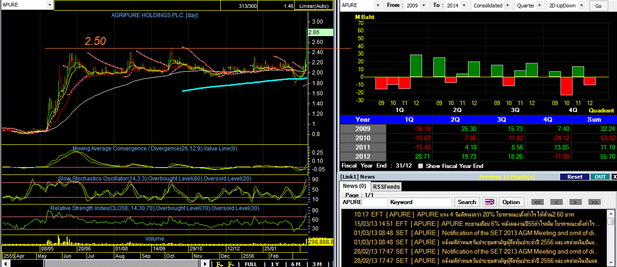Go to next news page (>)
Image resolution: width=617 pixels, height=267 pixels.
click(x=575, y=202)
